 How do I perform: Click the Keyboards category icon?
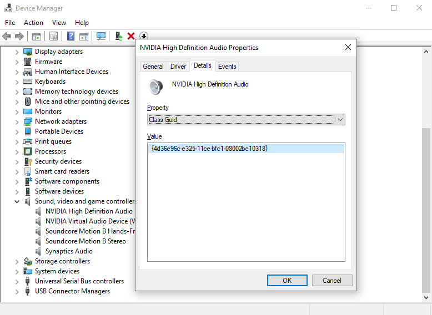pyautogui.click(x=28, y=82)
